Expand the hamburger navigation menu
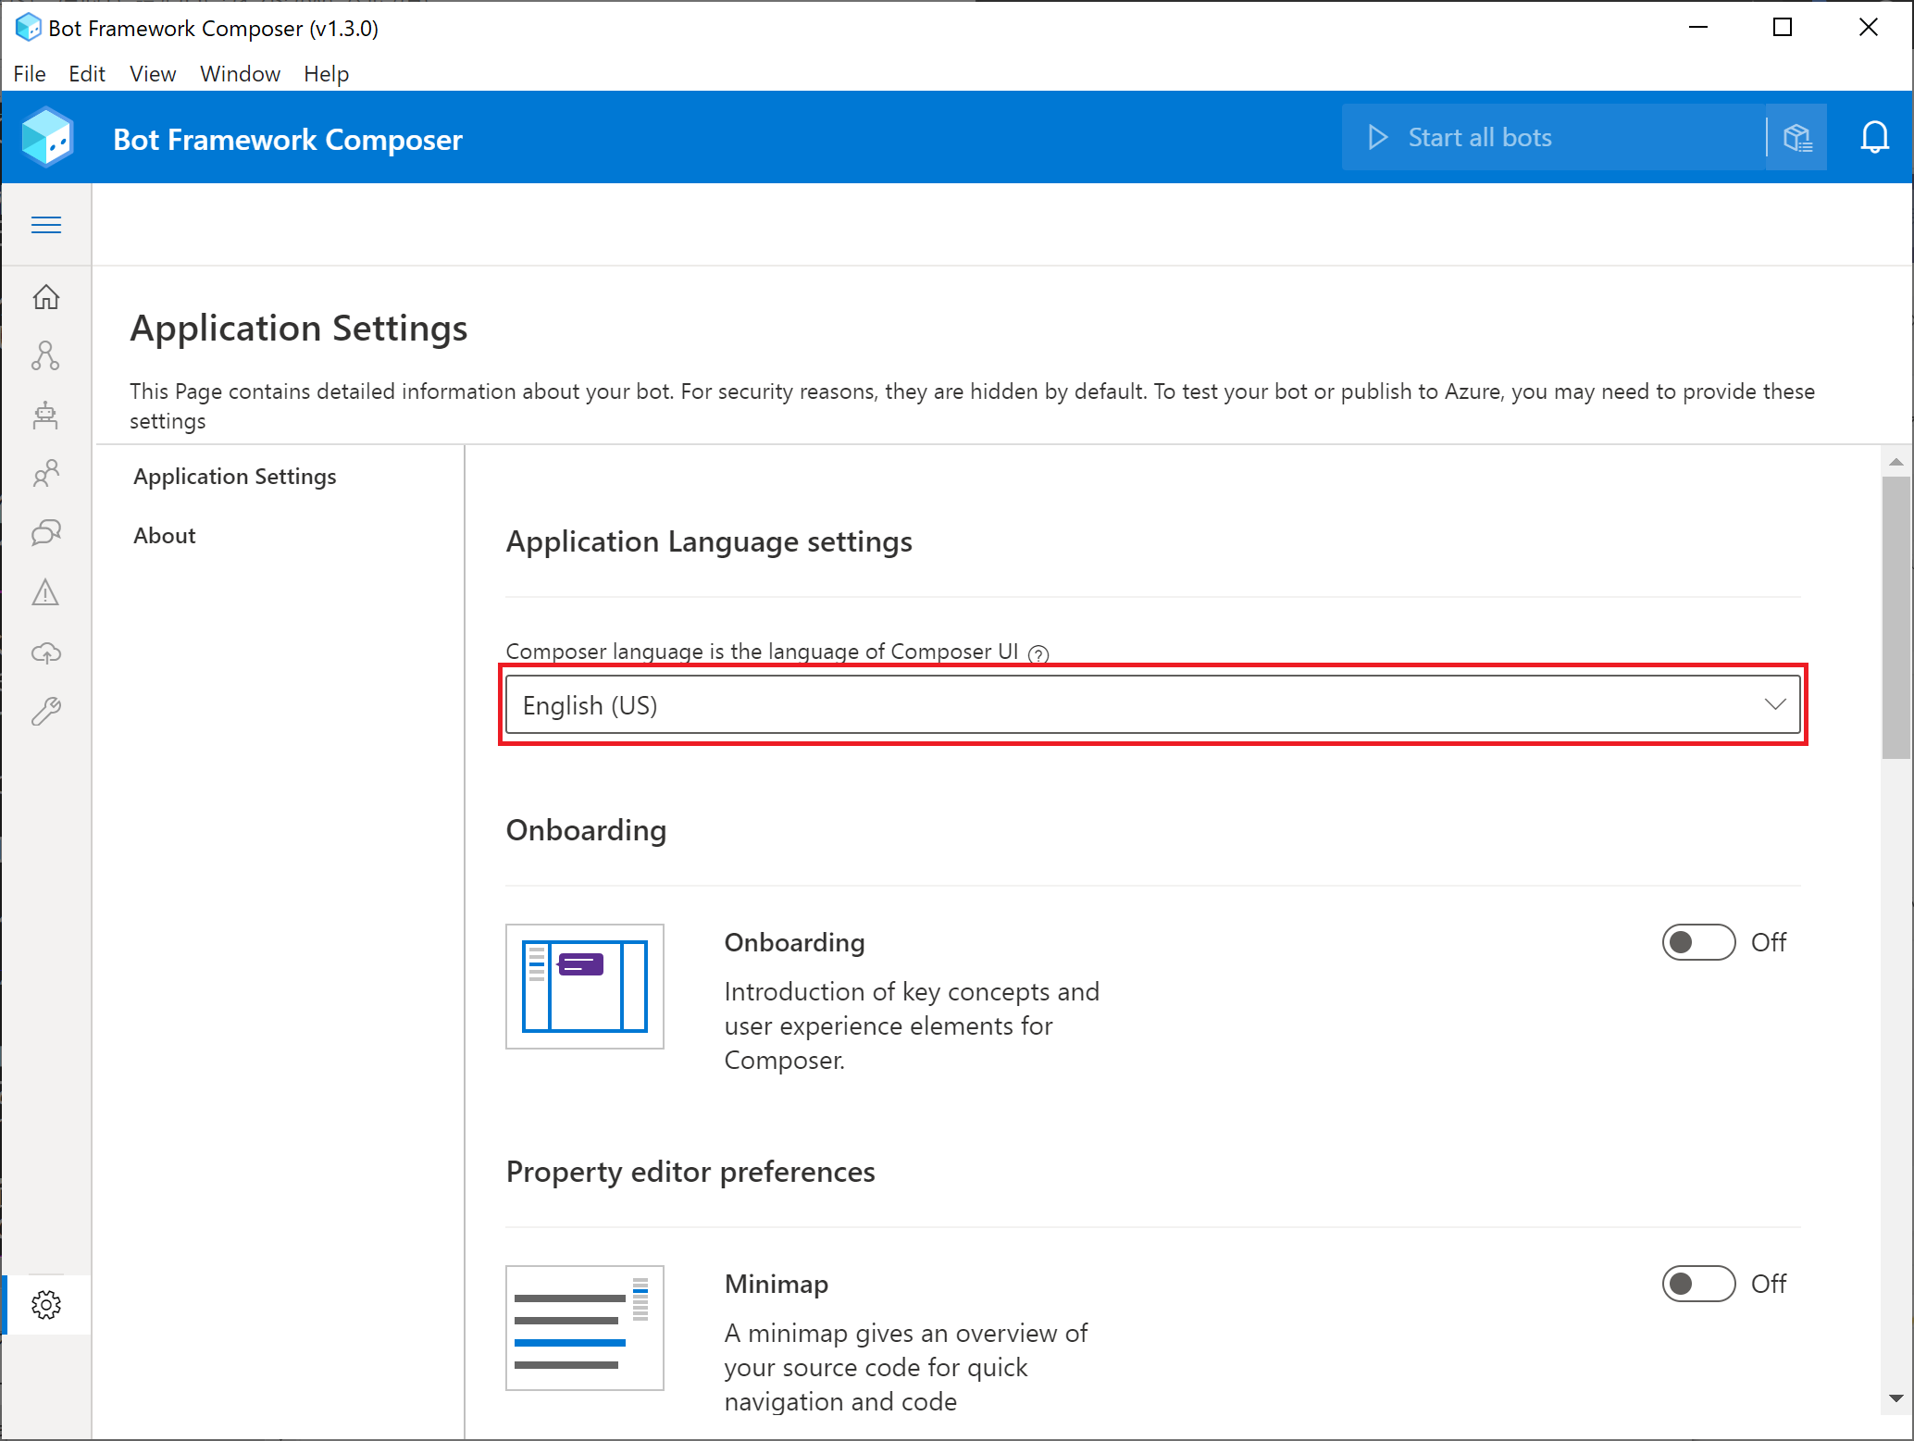The image size is (1914, 1441). tap(45, 225)
